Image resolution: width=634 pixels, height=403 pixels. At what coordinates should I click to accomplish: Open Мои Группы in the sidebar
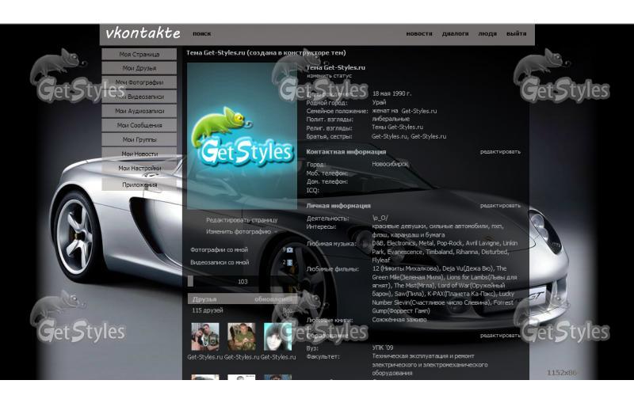coord(139,139)
